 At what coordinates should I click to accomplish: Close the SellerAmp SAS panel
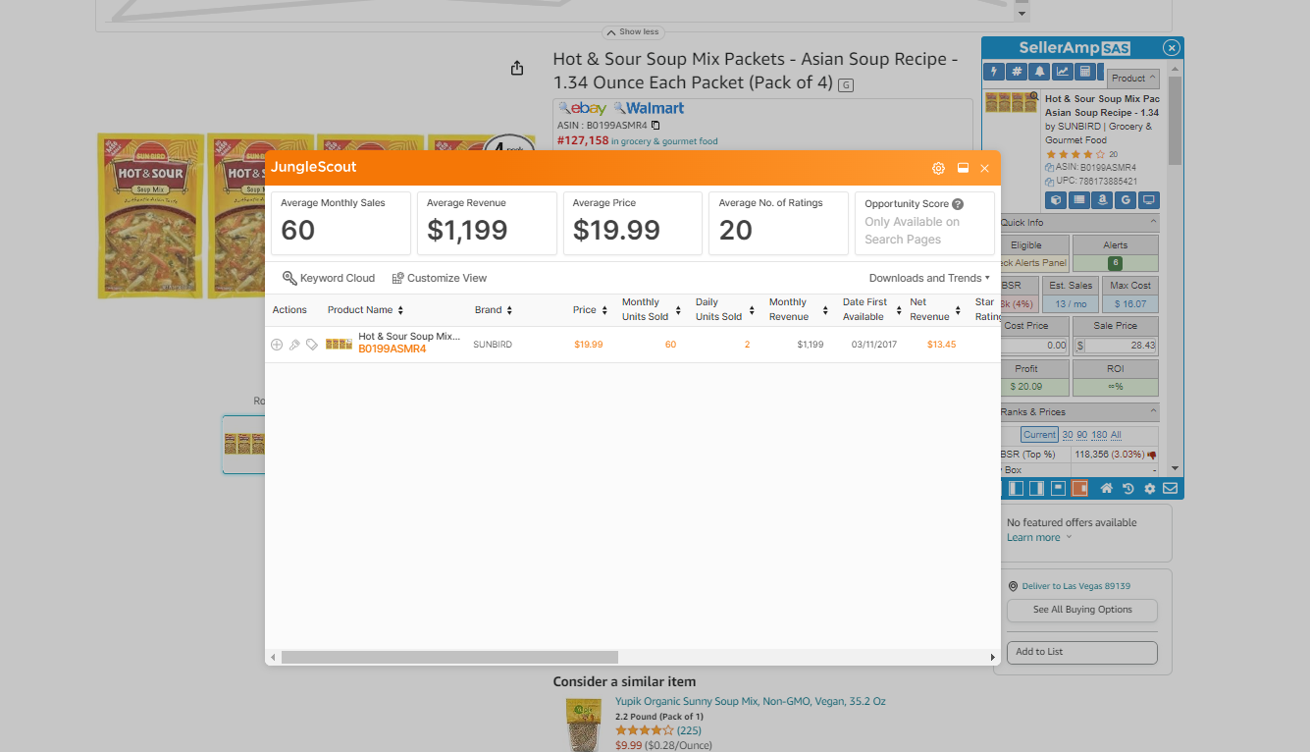(1171, 47)
